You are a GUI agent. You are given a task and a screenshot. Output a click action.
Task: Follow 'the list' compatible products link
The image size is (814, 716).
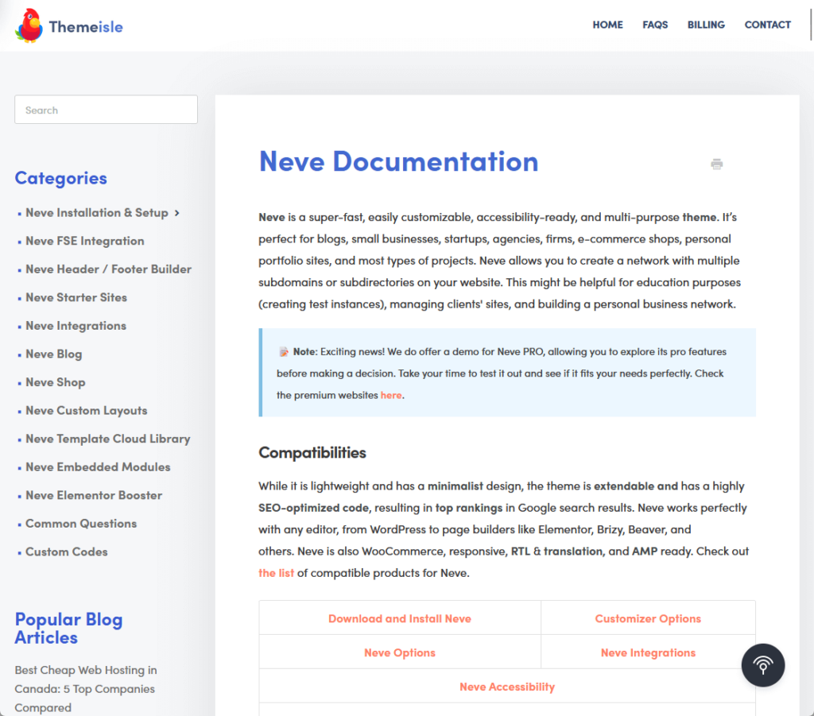click(x=276, y=573)
